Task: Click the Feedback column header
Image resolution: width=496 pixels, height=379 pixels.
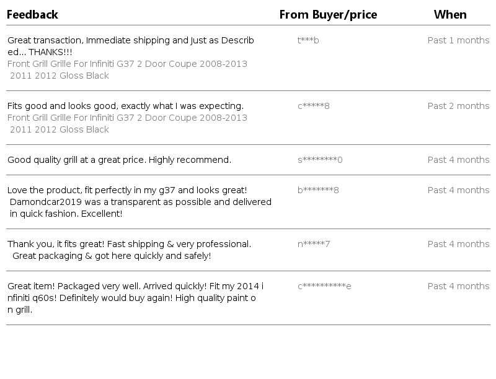Action: click(x=32, y=14)
